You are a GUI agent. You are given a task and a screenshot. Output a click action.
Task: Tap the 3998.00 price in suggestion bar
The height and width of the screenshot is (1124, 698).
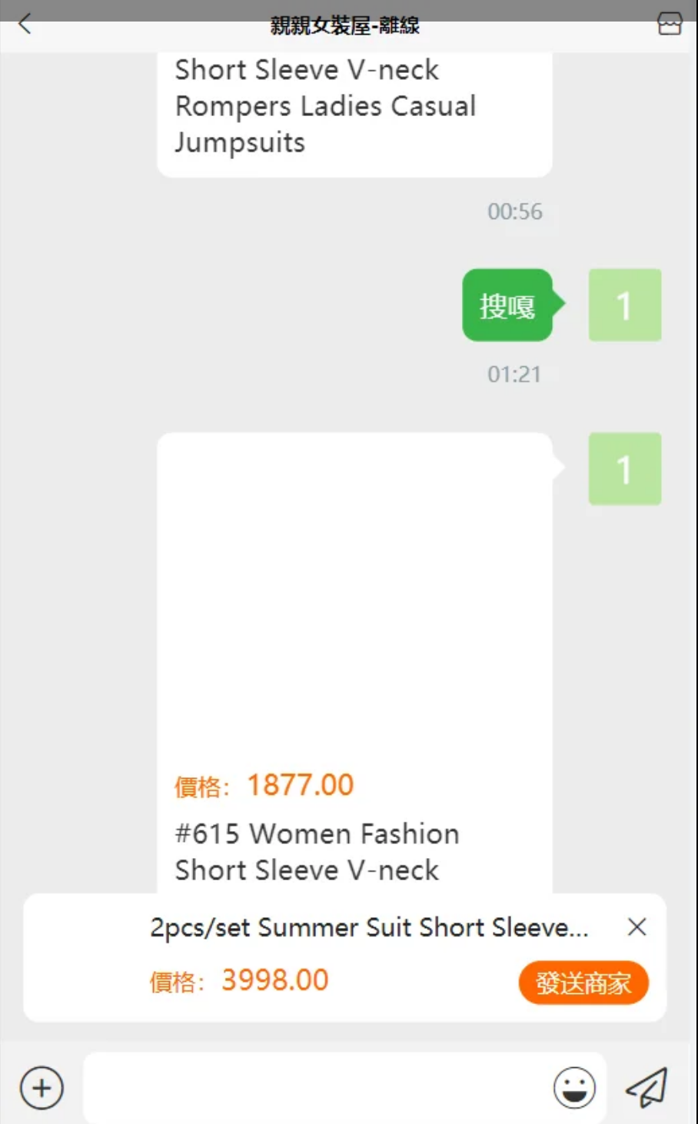pos(274,980)
